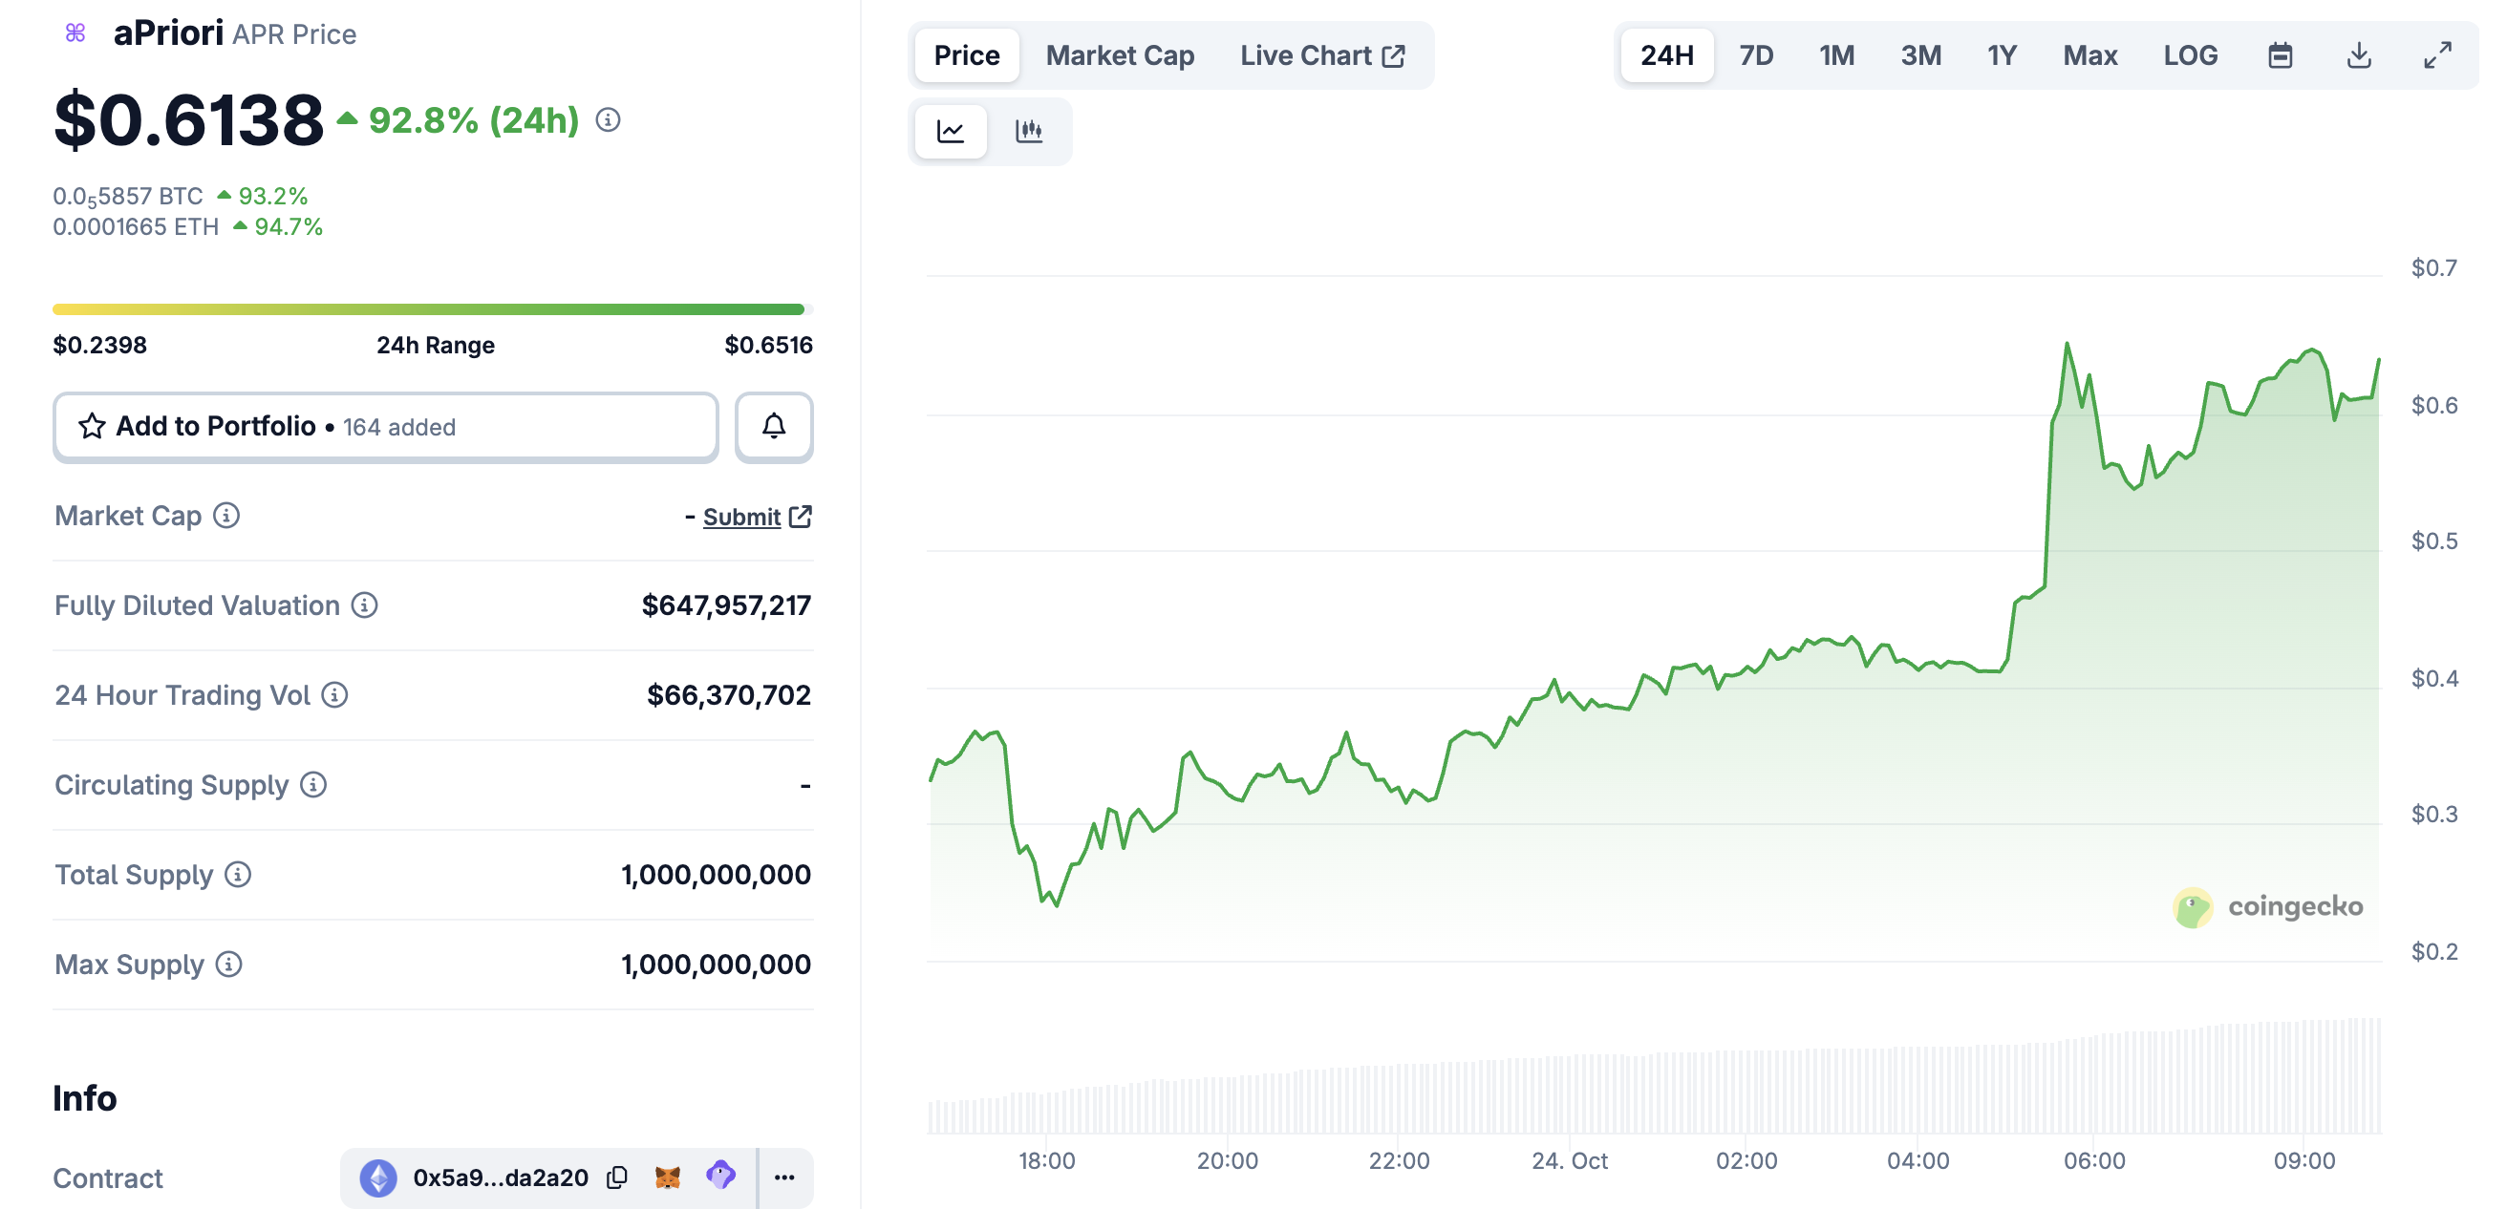
Task: Download the chart data
Action: 2359,55
